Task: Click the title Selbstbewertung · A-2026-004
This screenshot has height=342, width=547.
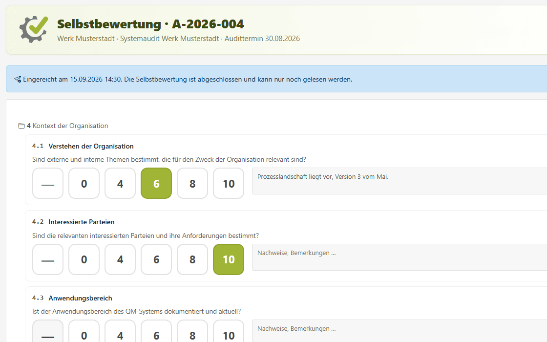Action: pos(151,24)
